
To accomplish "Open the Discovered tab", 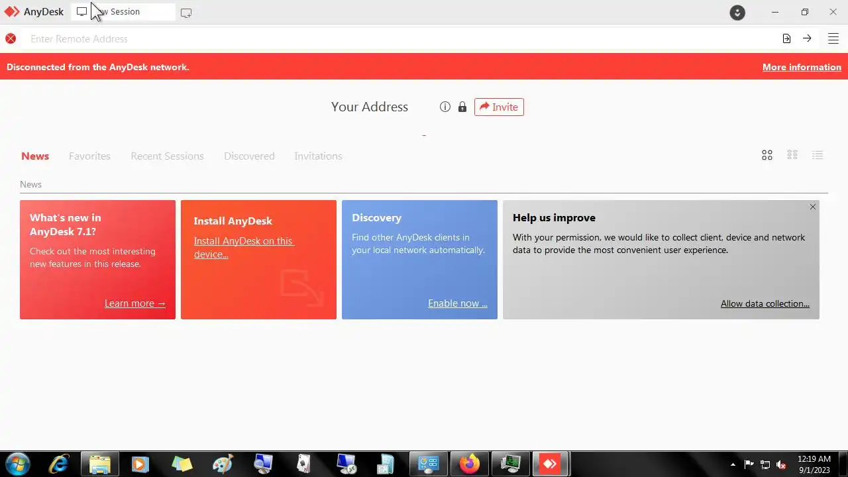I will coord(249,156).
